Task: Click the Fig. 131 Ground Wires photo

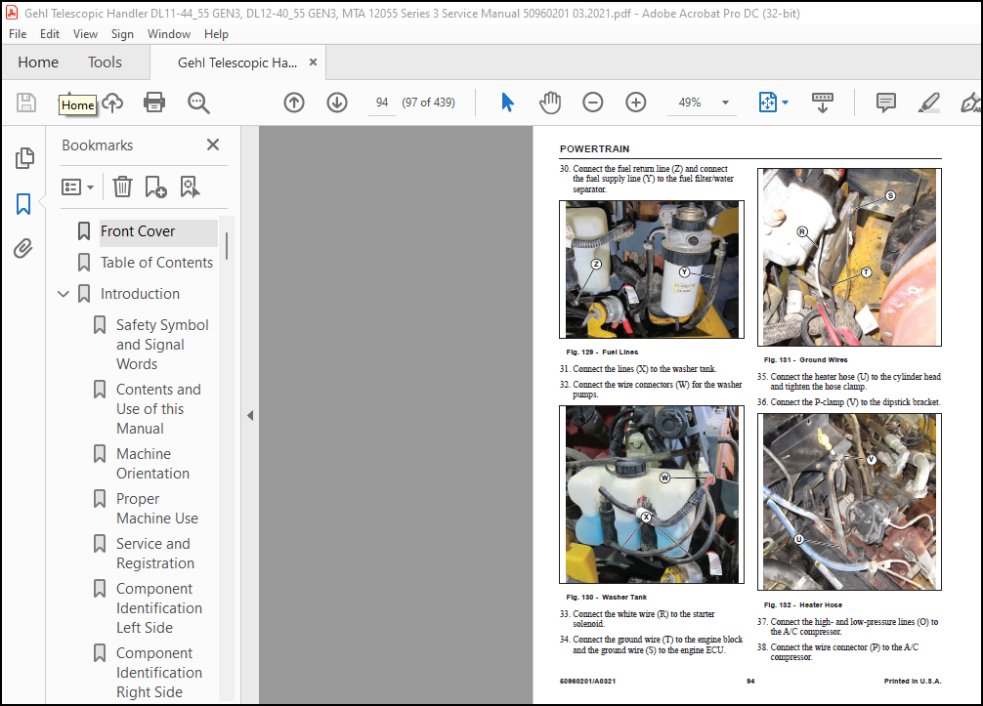Action: (849, 257)
